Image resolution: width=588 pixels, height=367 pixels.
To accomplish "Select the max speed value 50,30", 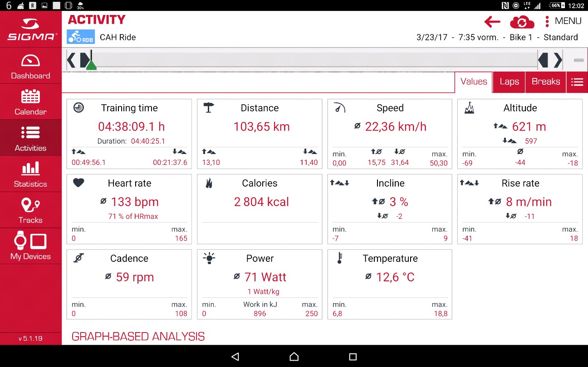I will pos(439,163).
